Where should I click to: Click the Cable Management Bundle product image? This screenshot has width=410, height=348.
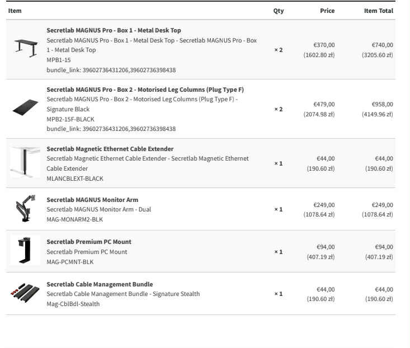click(x=25, y=293)
